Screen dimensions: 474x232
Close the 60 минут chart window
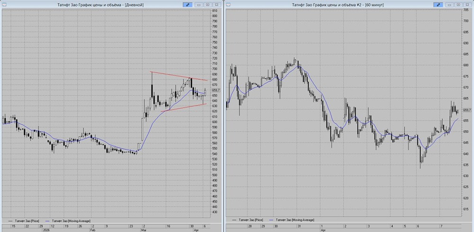467,5
